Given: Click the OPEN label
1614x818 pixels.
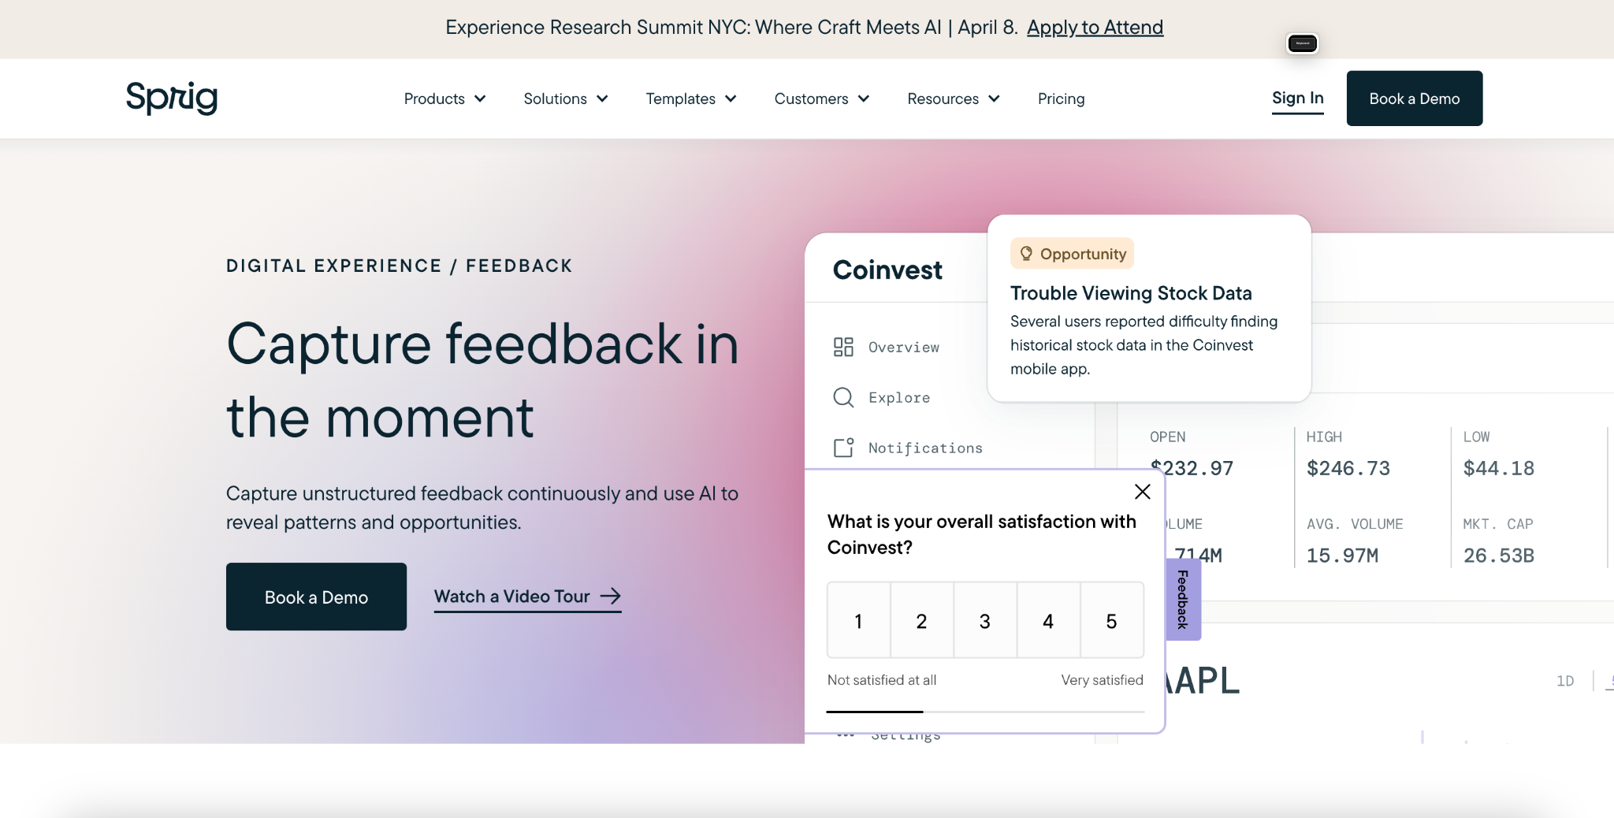Looking at the screenshot, I should click(x=1167, y=437).
